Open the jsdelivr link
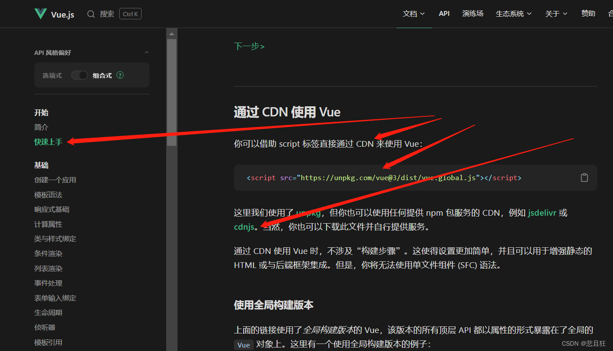 542,213
